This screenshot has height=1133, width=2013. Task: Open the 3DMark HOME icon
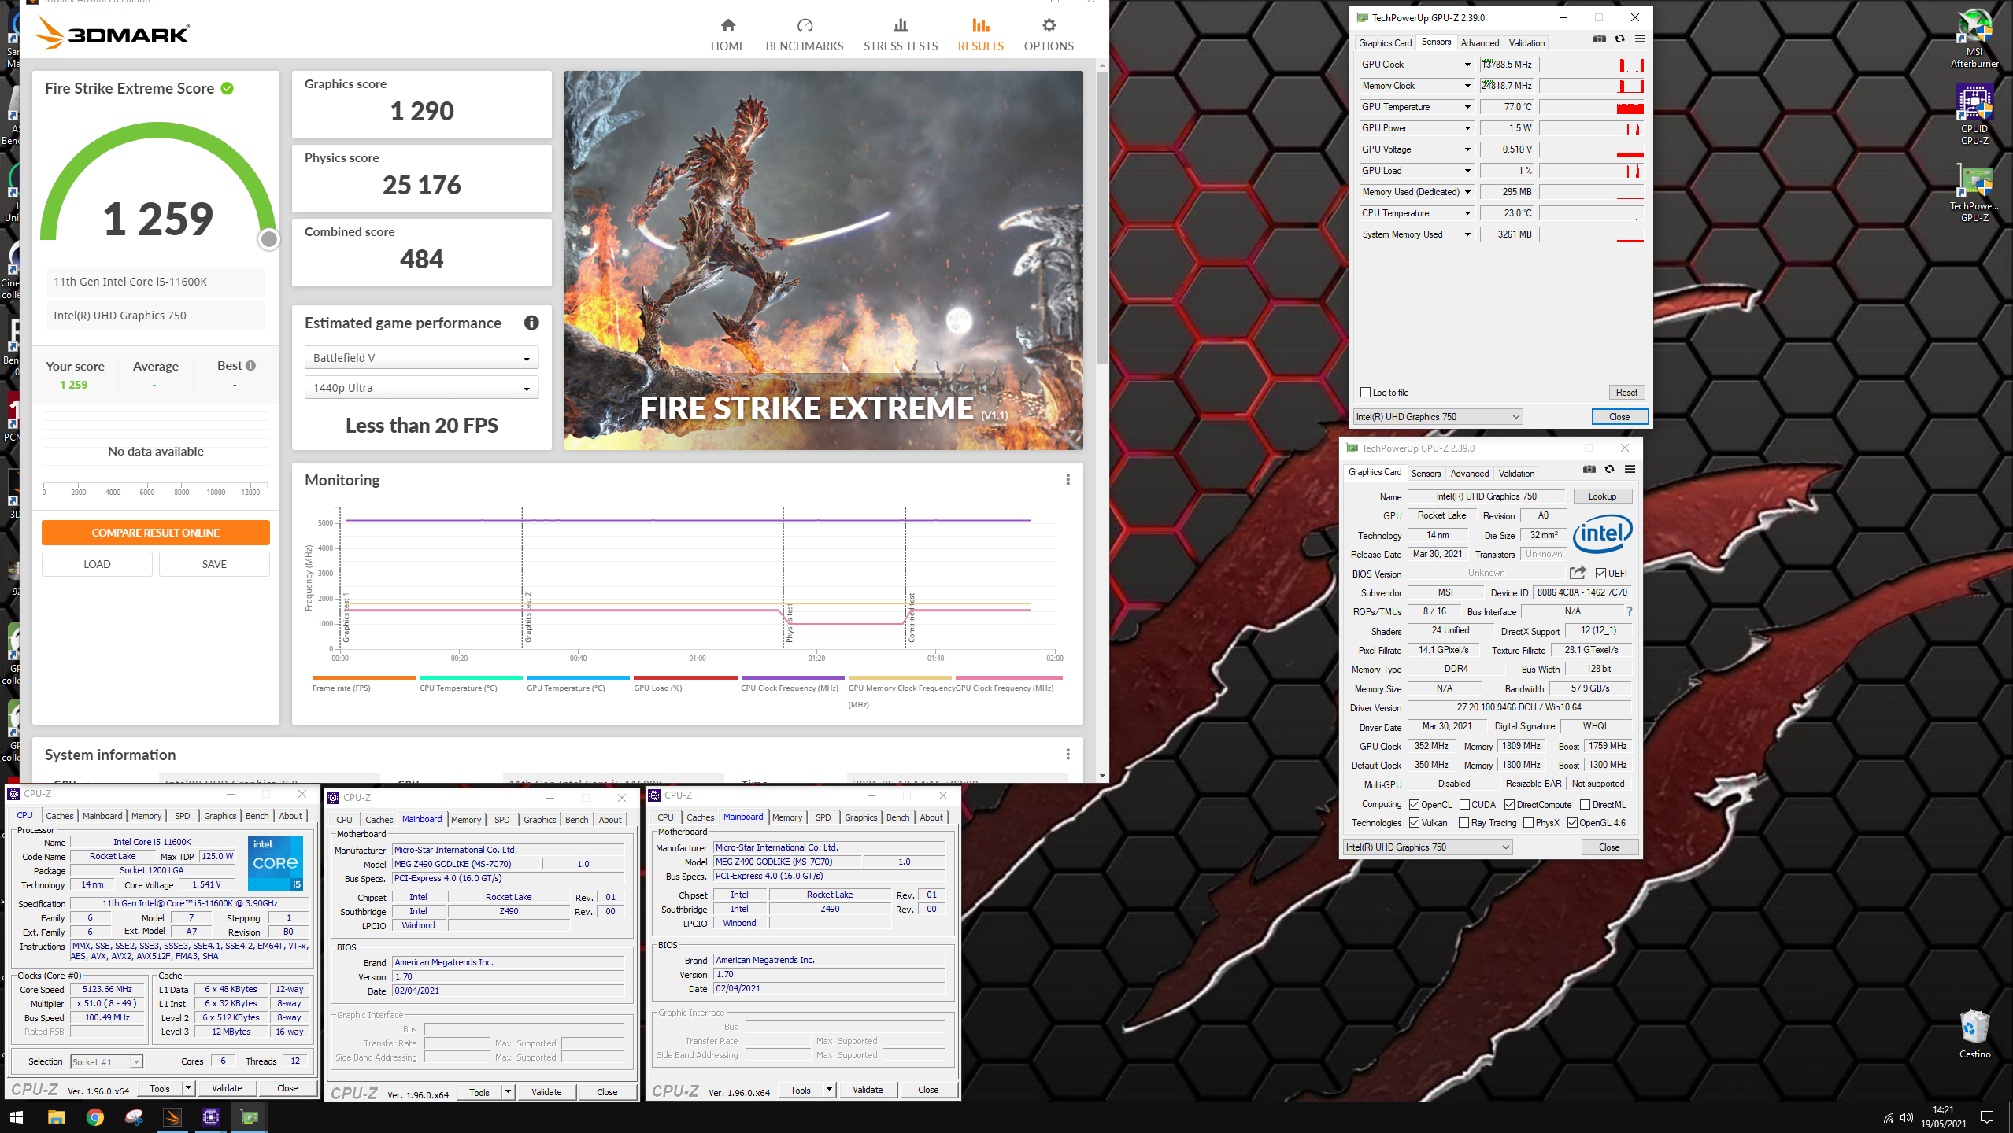click(728, 26)
